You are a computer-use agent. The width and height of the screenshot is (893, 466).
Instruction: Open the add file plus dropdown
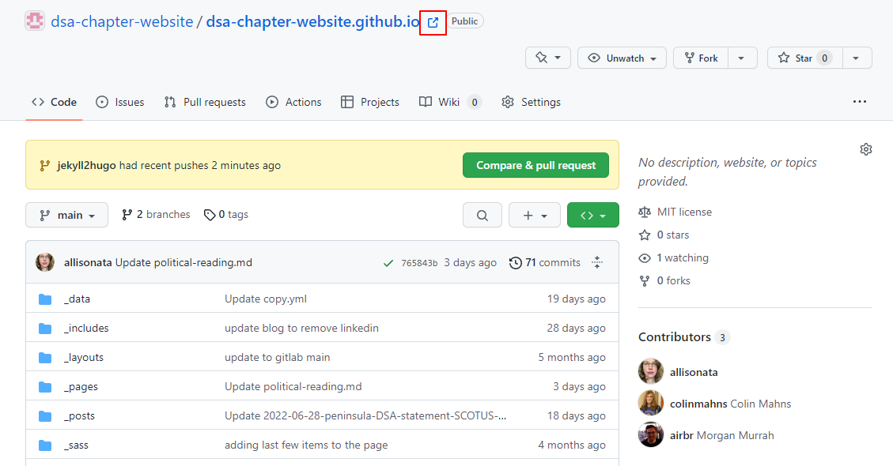[535, 215]
